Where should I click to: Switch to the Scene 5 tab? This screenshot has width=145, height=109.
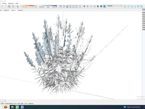tap(20, 10)
